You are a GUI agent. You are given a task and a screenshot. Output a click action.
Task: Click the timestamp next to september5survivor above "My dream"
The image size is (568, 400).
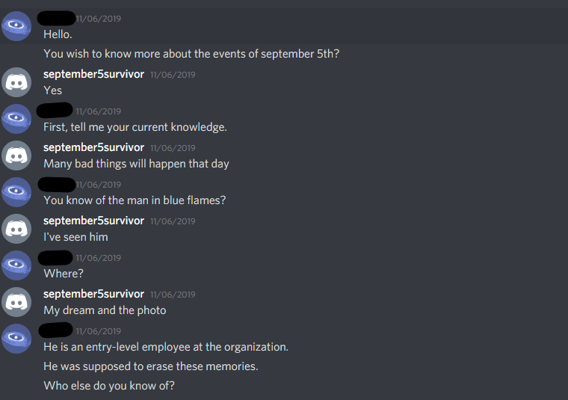pyautogui.click(x=173, y=295)
